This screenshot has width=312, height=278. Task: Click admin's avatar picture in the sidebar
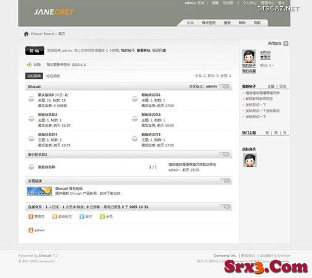(249, 56)
